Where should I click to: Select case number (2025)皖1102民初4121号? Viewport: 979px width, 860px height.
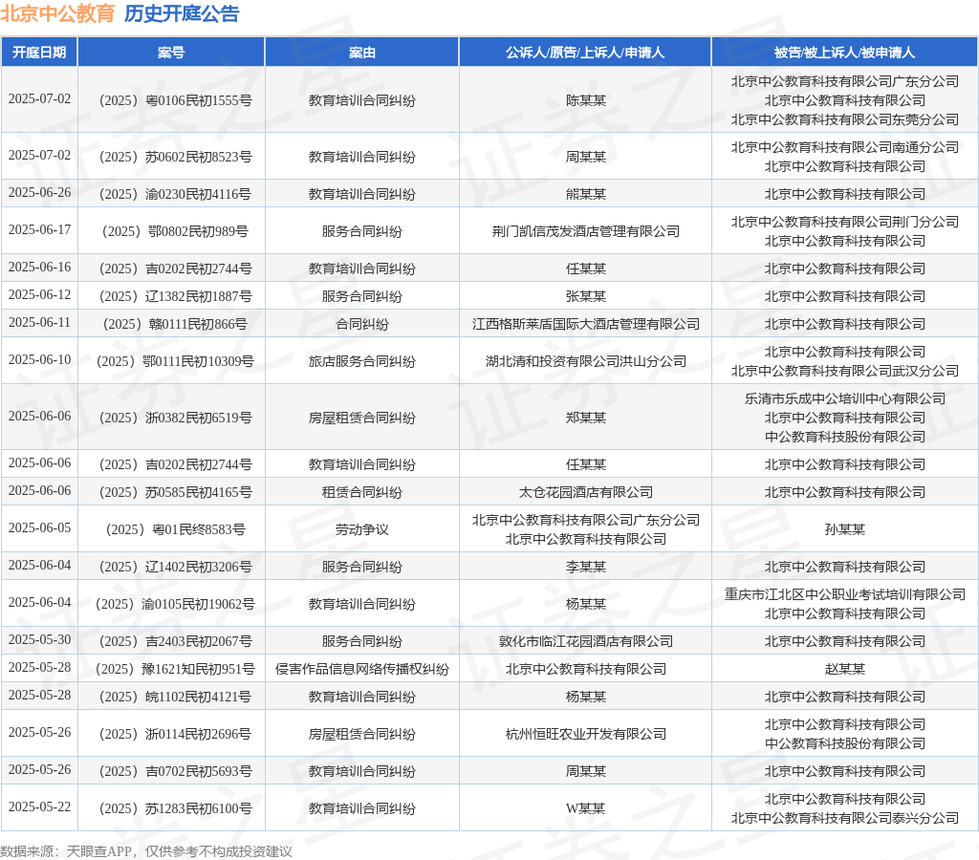176,697
